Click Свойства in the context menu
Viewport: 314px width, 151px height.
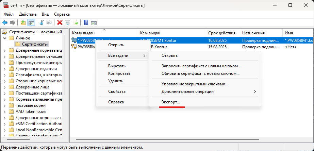117,91
